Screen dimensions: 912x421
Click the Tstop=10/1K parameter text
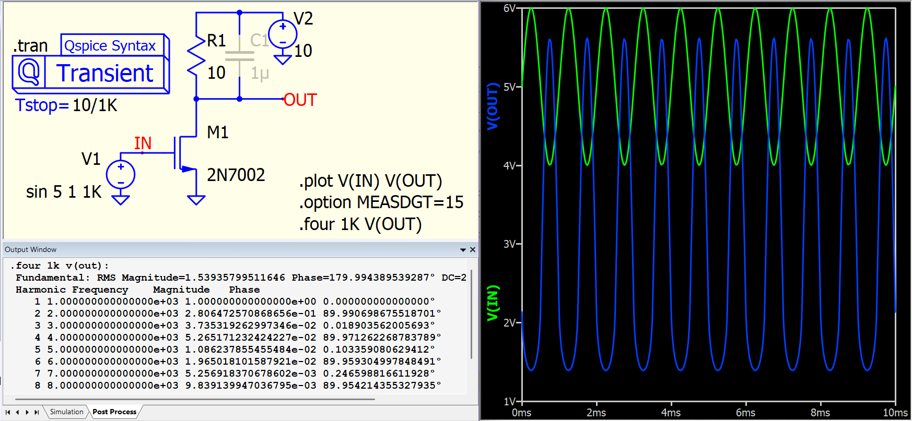point(66,105)
